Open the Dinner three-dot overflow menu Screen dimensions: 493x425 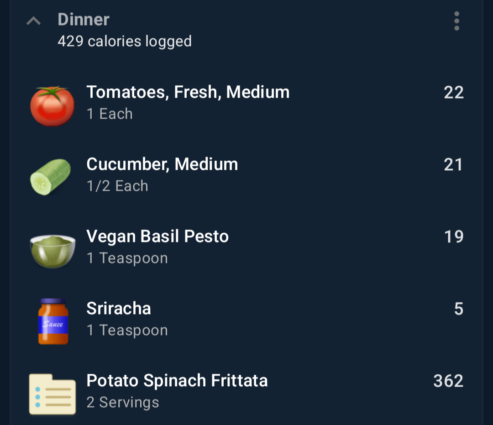[456, 21]
